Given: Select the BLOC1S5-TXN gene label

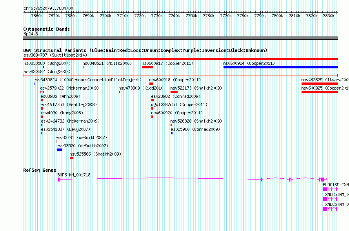Looking at the screenshot, I should pos(336,185).
